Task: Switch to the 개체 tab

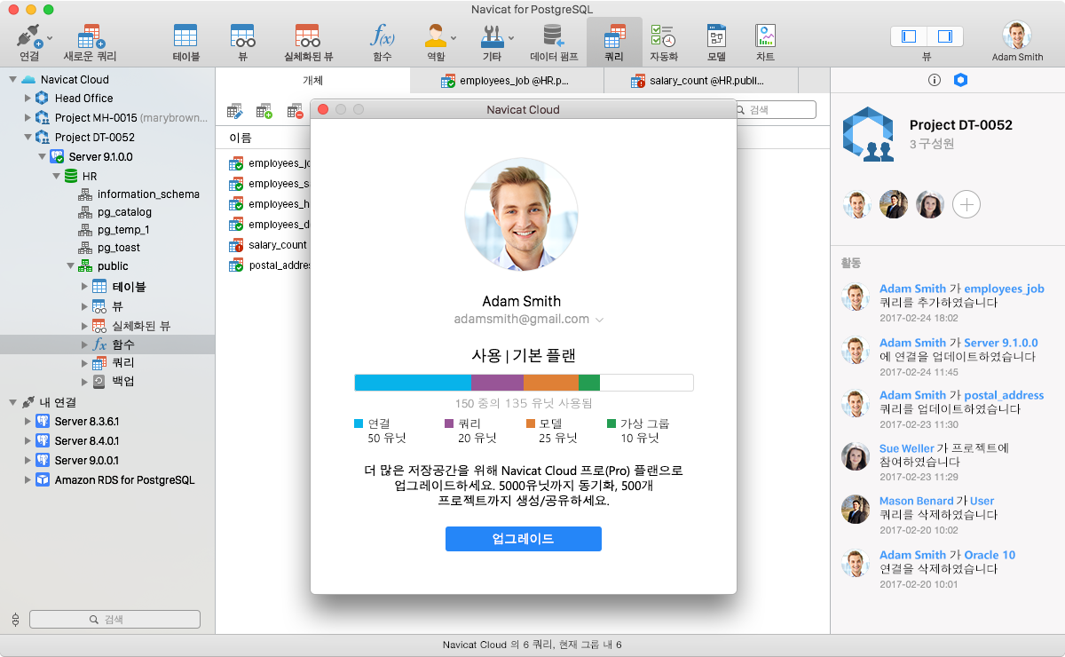Action: click(312, 79)
